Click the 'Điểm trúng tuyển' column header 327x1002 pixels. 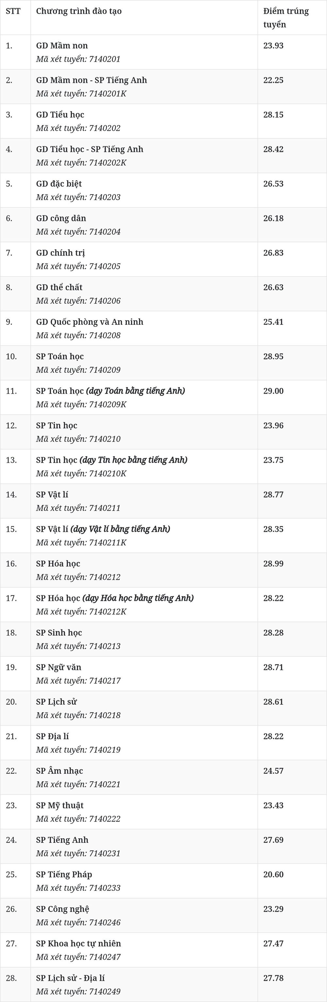click(x=286, y=18)
